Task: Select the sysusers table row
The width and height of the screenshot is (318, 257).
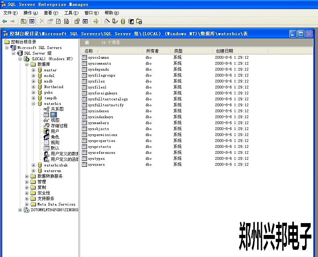Action: tap(96, 165)
